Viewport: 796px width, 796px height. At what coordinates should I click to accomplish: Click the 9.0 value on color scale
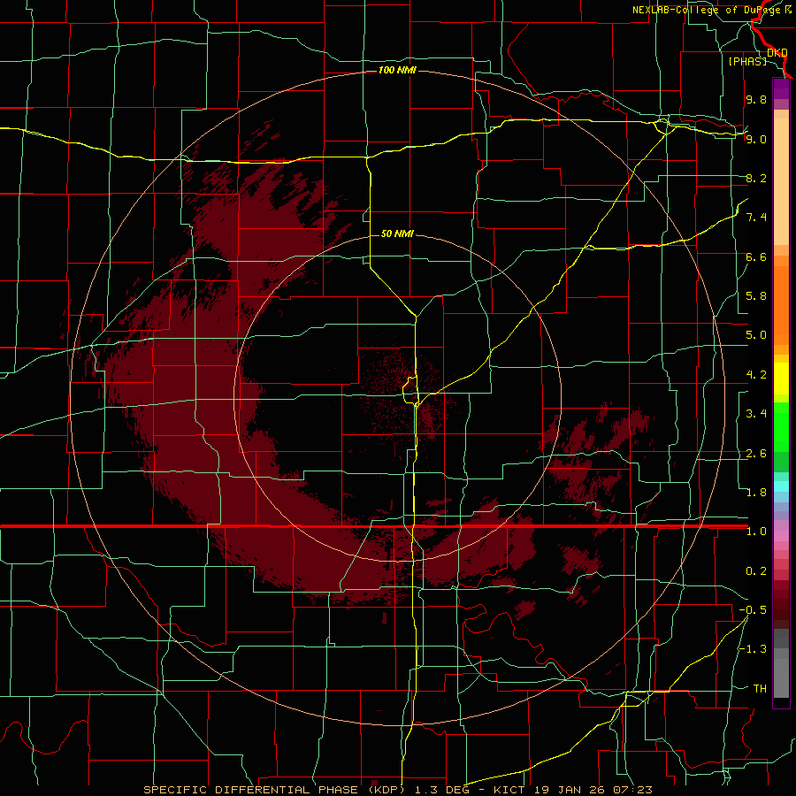(x=756, y=139)
